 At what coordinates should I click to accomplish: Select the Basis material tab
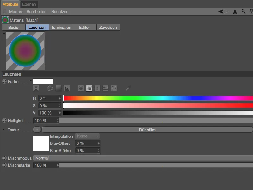click(x=13, y=28)
